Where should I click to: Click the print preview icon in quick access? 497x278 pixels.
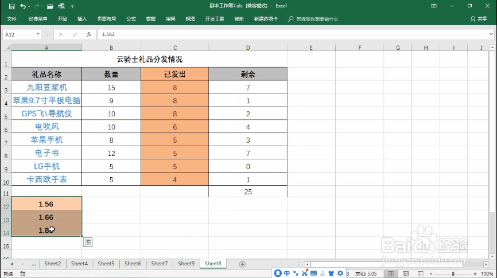pyautogui.click(x=61, y=6)
